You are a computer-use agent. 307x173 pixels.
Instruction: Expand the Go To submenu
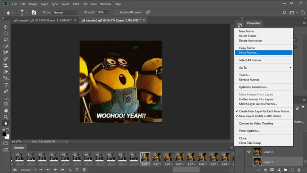pyautogui.click(x=264, y=68)
